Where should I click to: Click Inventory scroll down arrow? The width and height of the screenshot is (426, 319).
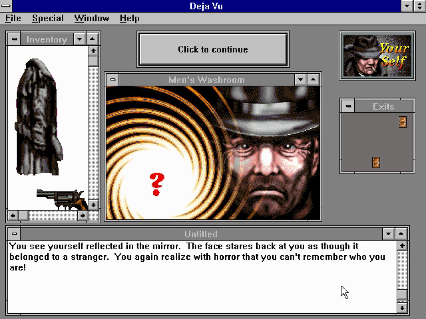point(93,205)
